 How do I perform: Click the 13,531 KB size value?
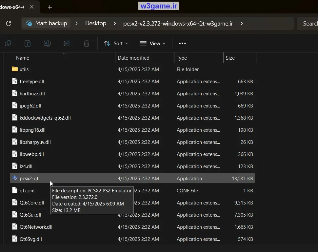242,178
